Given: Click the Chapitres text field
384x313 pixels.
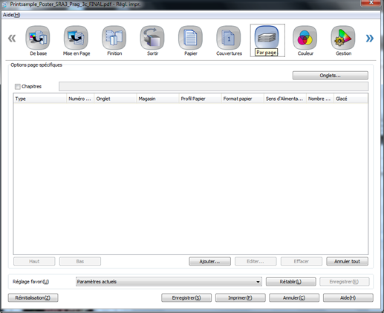Looking at the screenshot, I should (213, 87).
